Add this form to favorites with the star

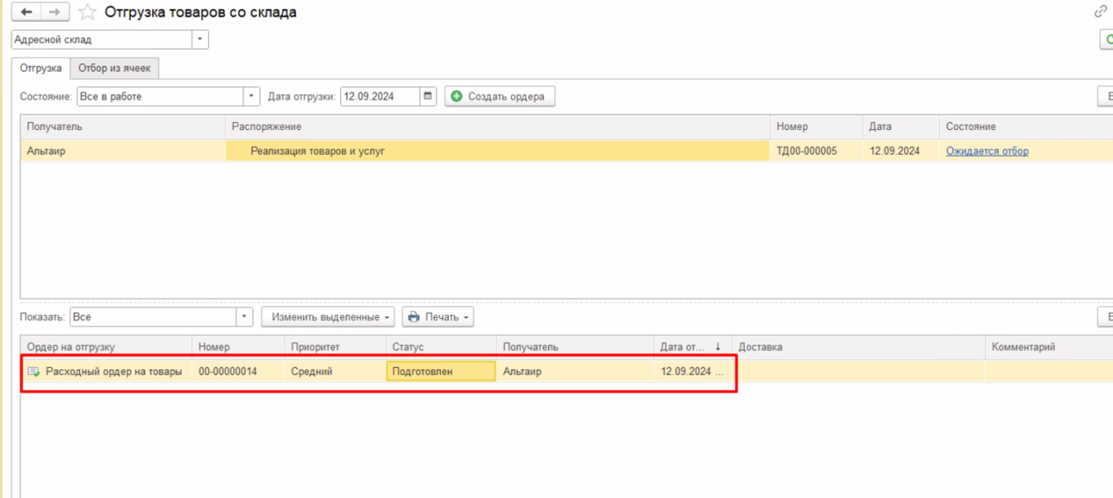(x=88, y=12)
